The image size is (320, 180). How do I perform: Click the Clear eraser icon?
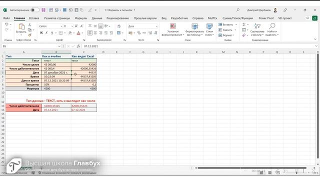pos(244,35)
